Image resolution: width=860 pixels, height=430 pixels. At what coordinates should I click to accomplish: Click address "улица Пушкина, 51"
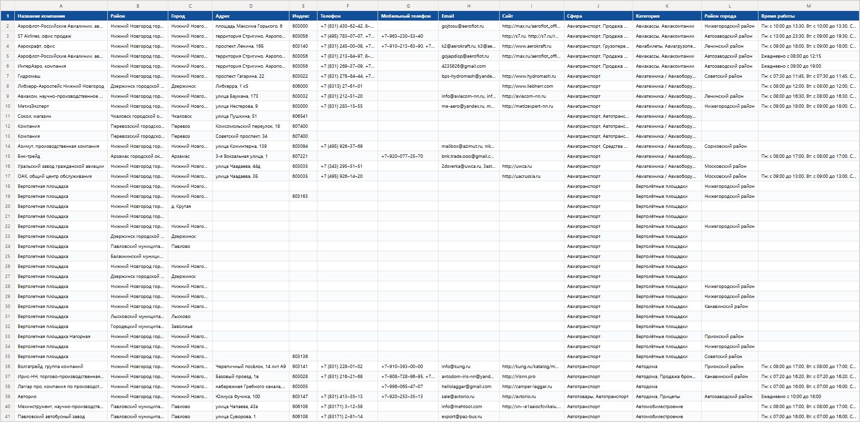251,116
